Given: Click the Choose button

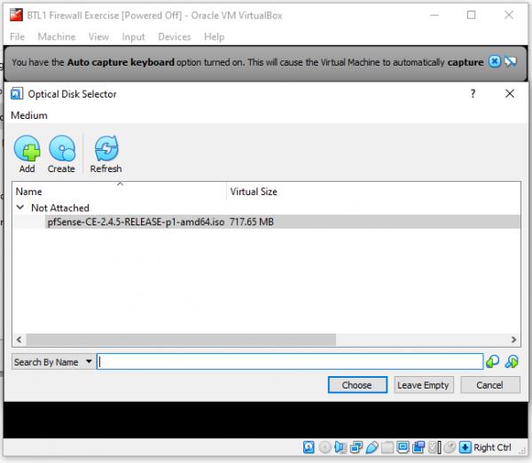Looking at the screenshot, I should (x=357, y=385).
